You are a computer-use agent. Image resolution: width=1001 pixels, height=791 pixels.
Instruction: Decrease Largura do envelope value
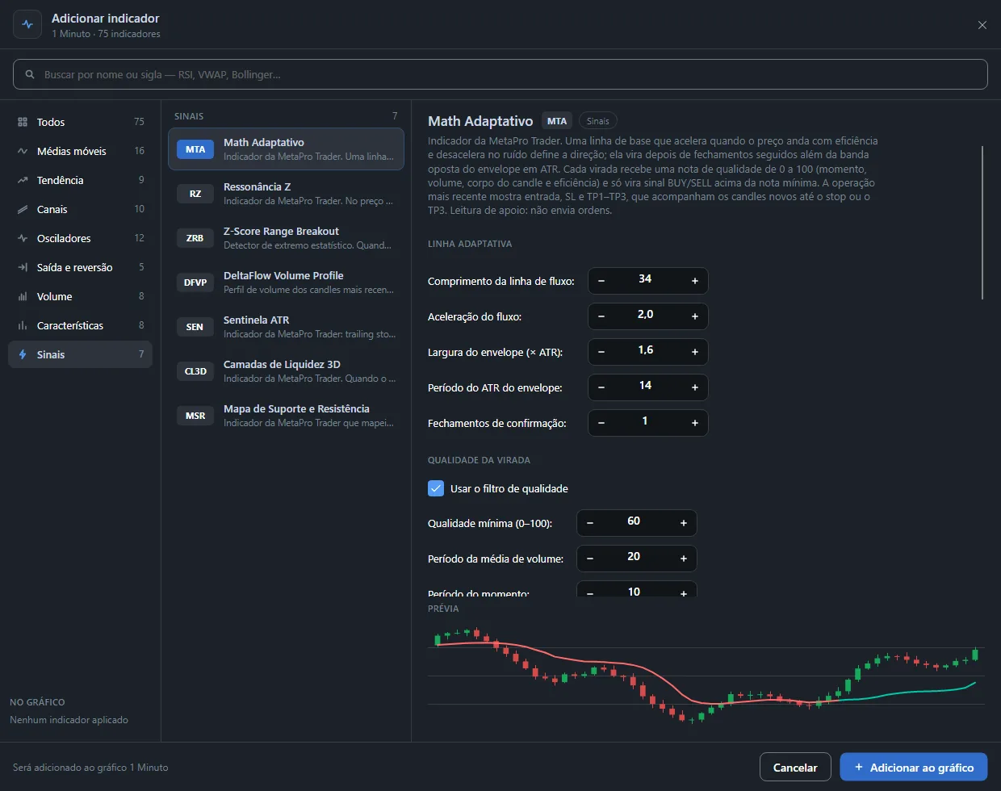601,352
